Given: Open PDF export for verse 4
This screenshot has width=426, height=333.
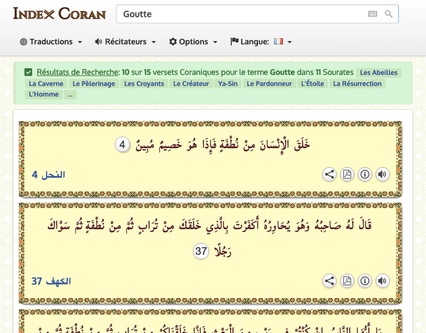Looking at the screenshot, I should pos(347,175).
